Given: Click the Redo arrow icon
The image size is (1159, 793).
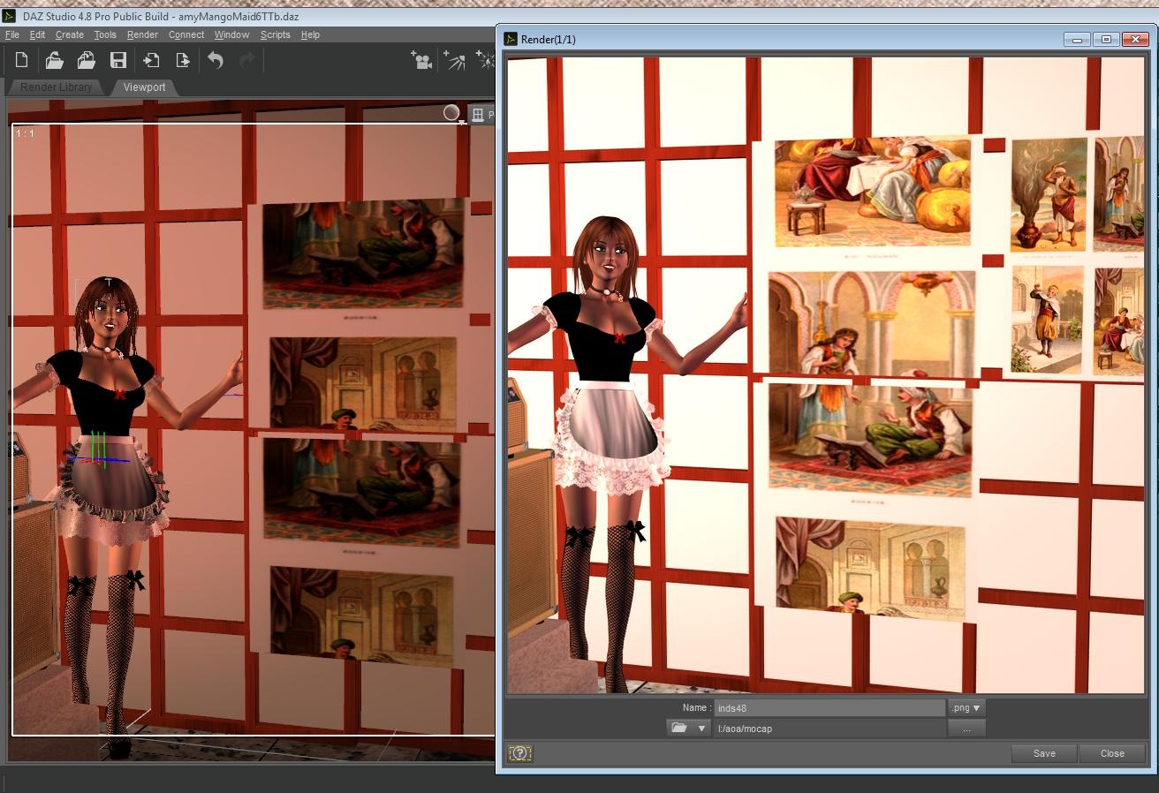Looking at the screenshot, I should (247, 60).
